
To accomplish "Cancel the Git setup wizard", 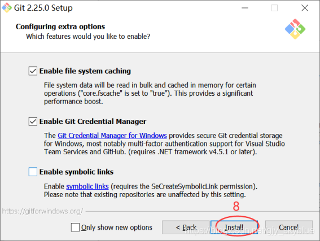I will (x=289, y=227).
